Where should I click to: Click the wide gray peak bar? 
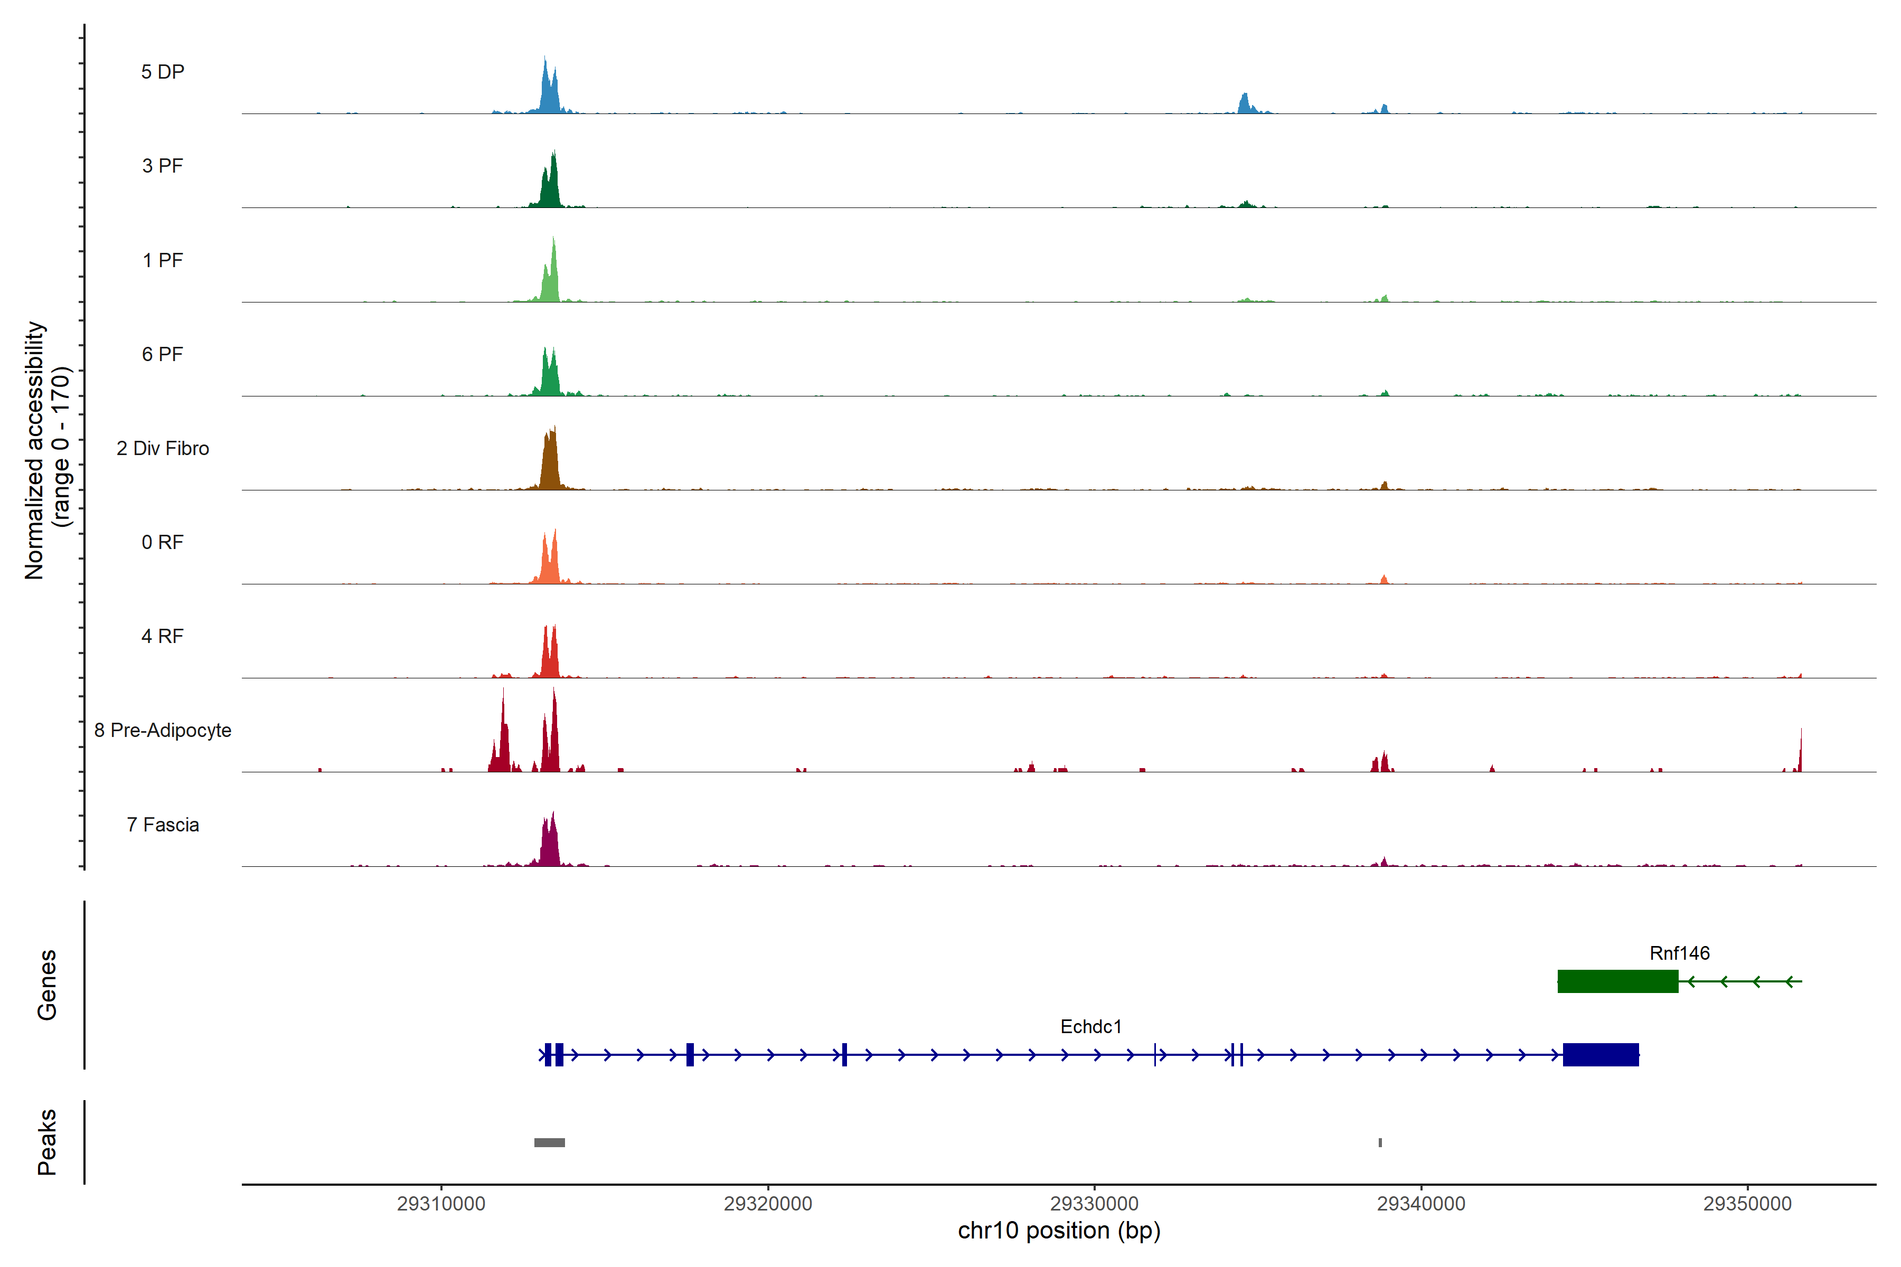click(x=549, y=1142)
